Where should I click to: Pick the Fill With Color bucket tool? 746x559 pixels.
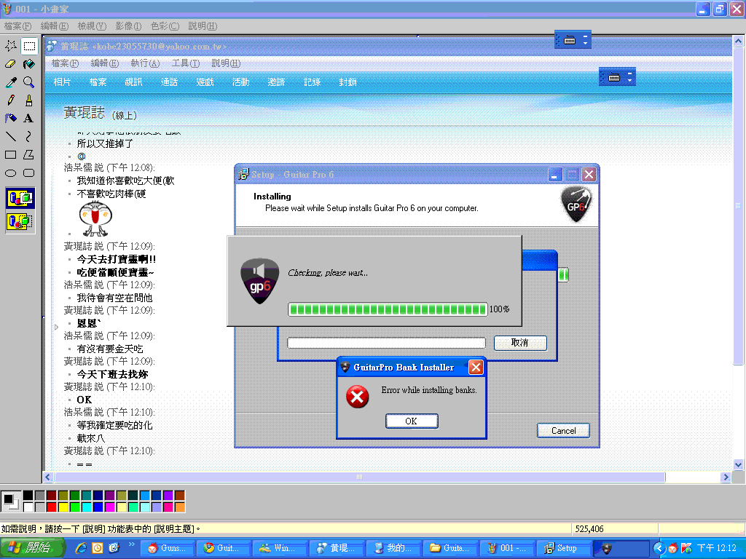click(x=29, y=64)
